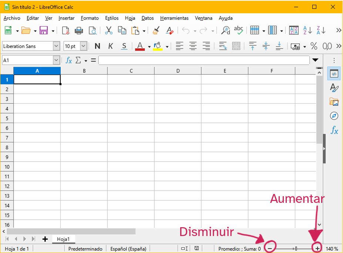Open the Formato menu
This screenshot has height=253, width=343.
[90, 18]
